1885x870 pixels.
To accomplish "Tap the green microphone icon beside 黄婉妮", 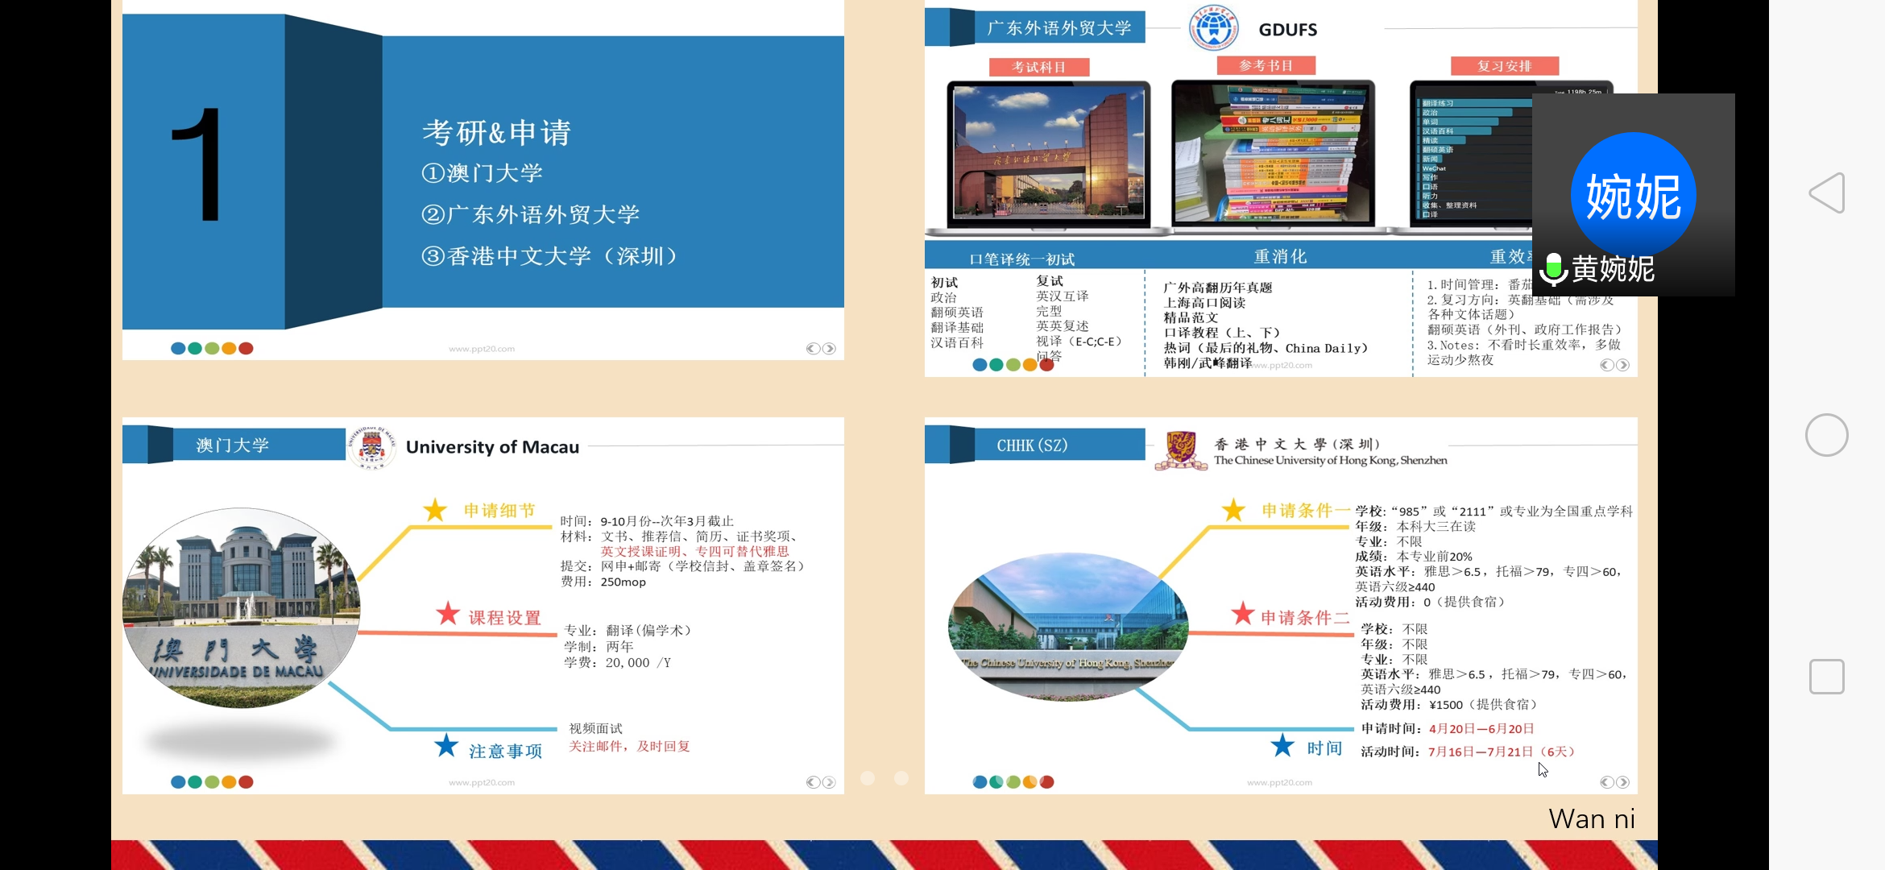I will coord(1553,269).
